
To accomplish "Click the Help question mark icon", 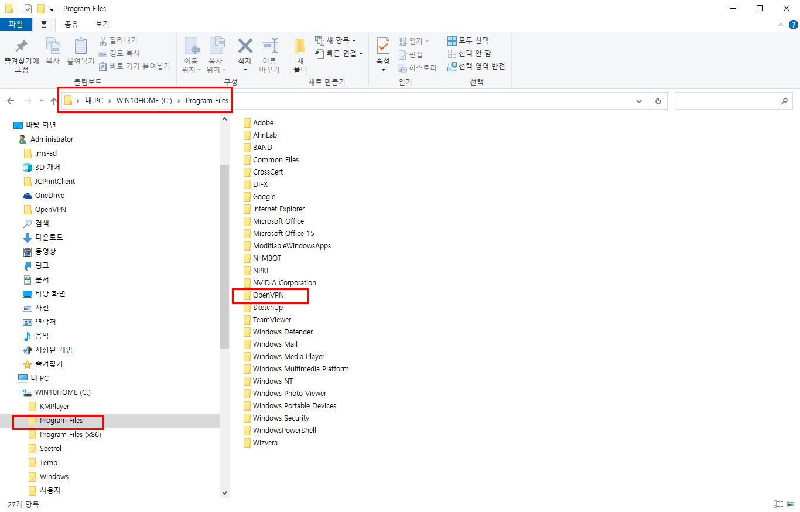I will 793,24.
